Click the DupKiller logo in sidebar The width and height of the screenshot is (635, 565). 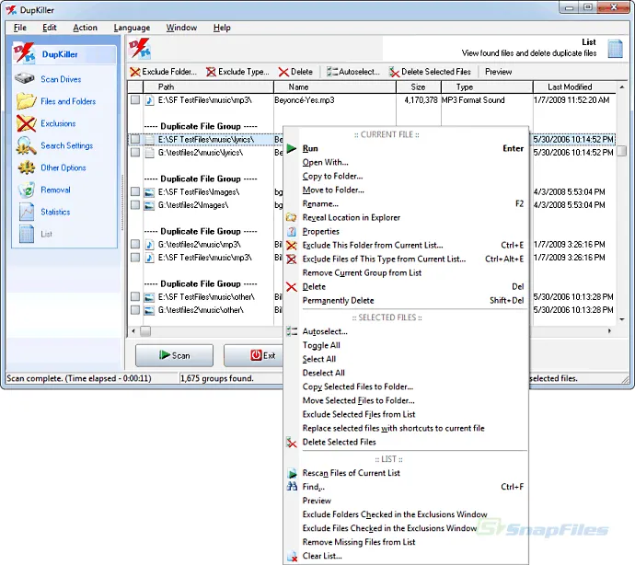pyautogui.click(x=24, y=53)
